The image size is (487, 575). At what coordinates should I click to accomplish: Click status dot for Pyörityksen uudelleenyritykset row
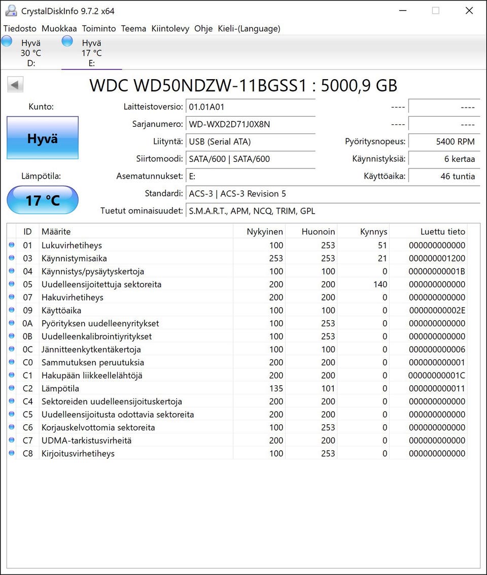[x=12, y=323]
